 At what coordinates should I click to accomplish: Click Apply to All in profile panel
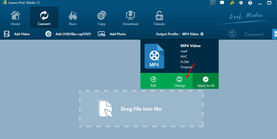pyautogui.click(x=206, y=81)
